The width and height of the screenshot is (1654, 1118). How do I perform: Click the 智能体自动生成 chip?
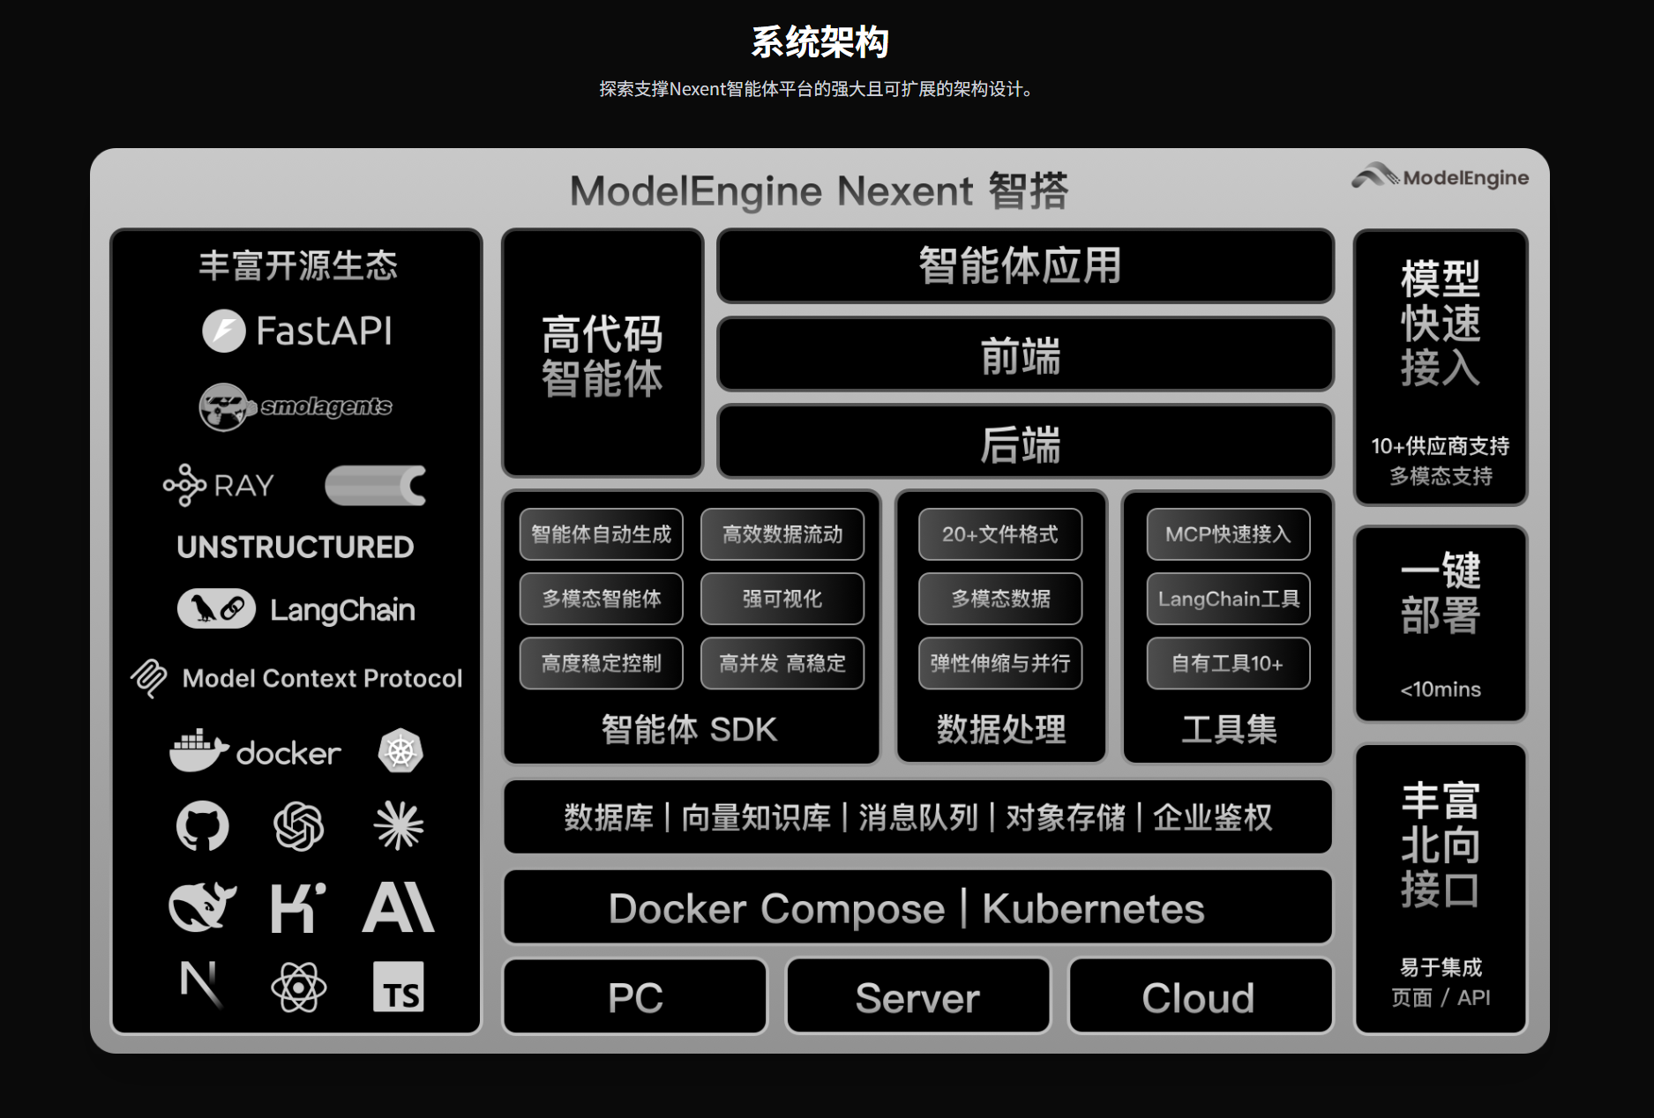click(x=602, y=534)
